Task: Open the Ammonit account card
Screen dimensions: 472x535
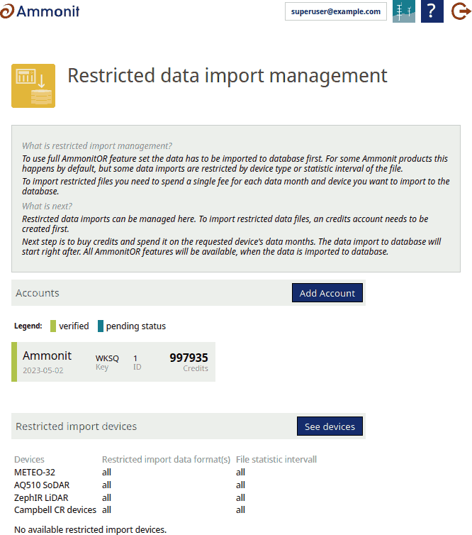Action: pyautogui.click(x=113, y=362)
